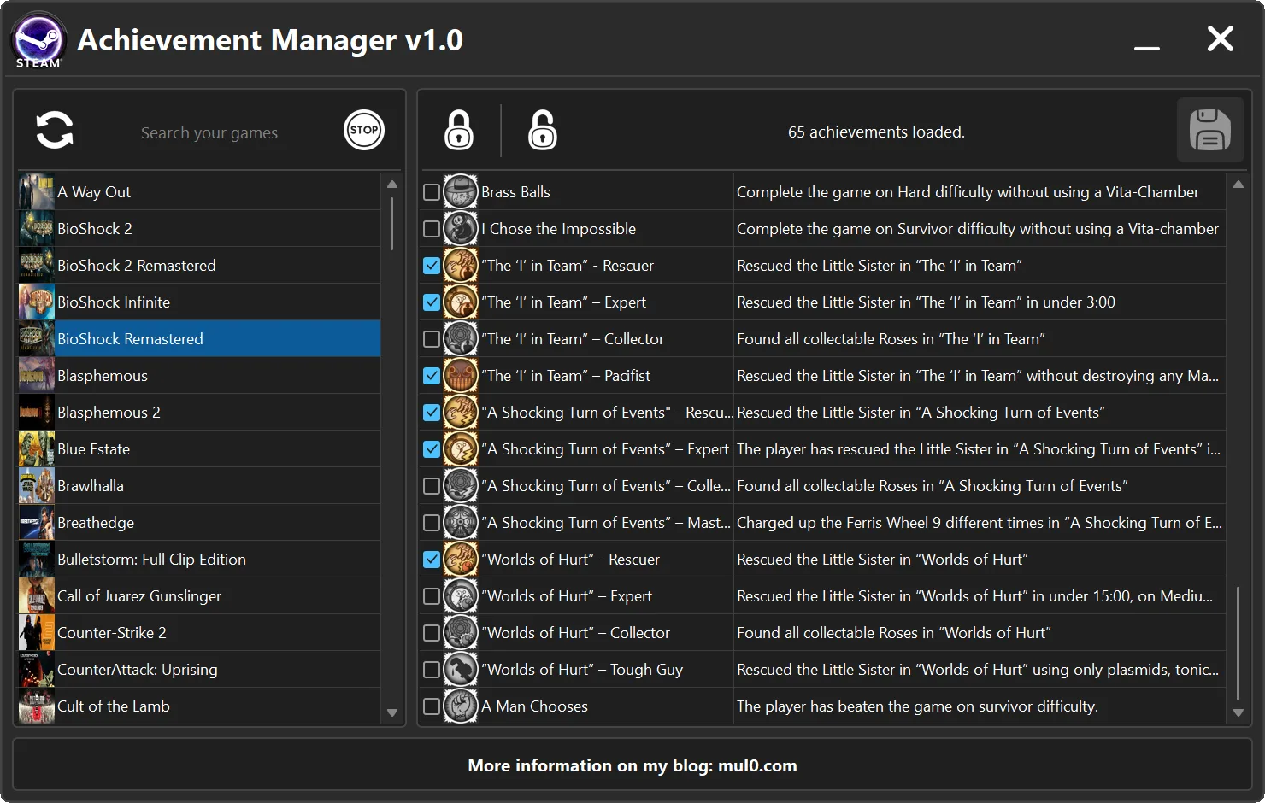Click the Blasphemous 2 game thumbnail

37,413
